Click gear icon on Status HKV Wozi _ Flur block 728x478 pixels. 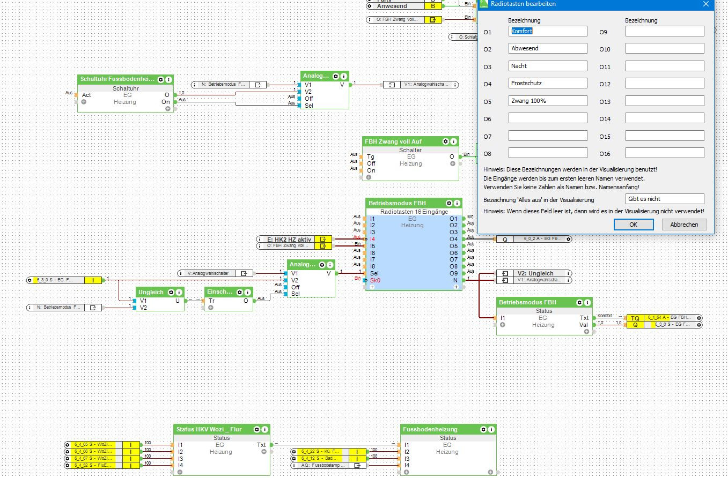257,429
